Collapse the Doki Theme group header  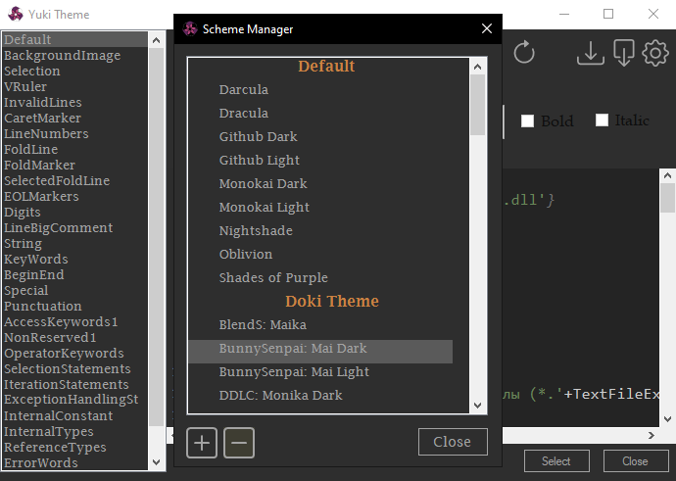click(332, 301)
